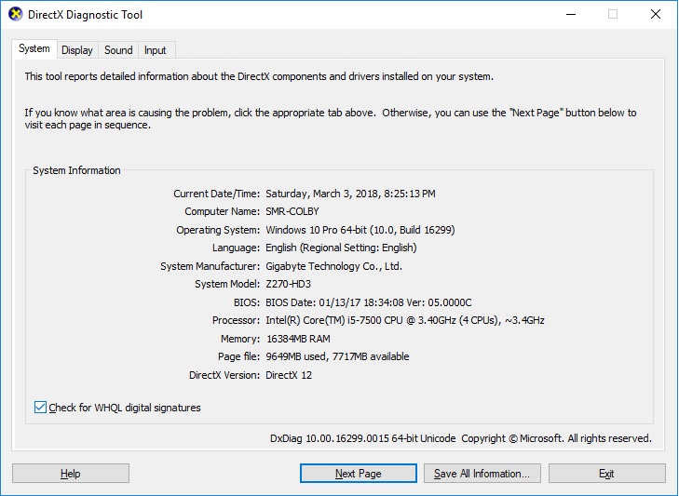Click the SMR-COLBY computer name value

pyautogui.click(x=292, y=211)
